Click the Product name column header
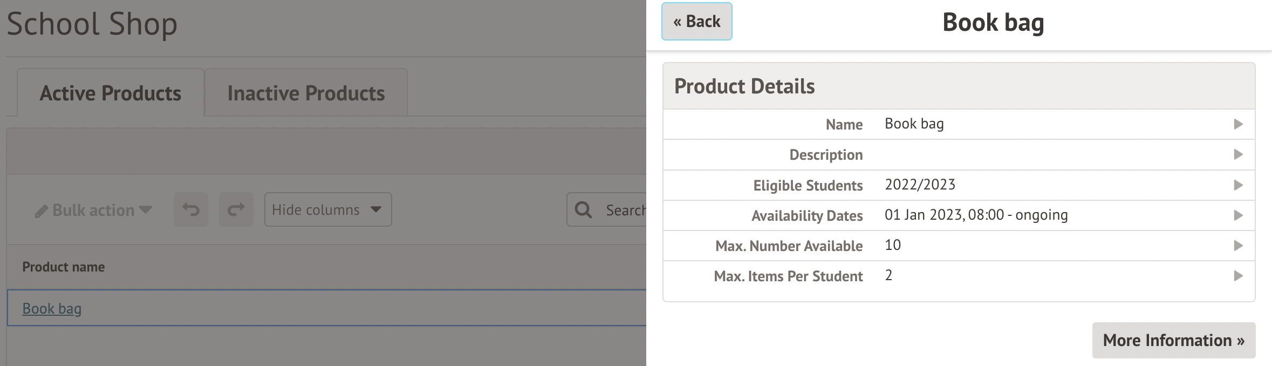This screenshot has width=1272, height=366. point(64,267)
